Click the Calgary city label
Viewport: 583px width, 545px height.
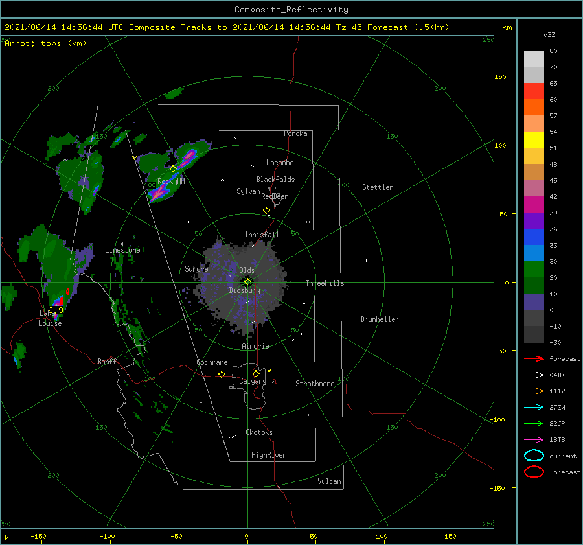pos(253,381)
